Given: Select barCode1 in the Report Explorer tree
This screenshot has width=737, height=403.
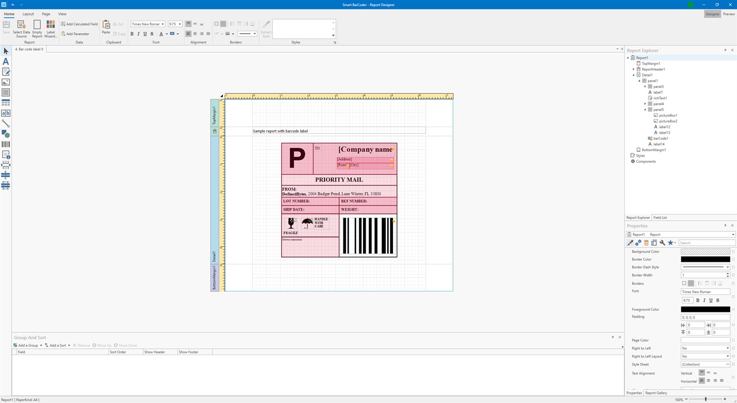Looking at the screenshot, I should (661, 138).
